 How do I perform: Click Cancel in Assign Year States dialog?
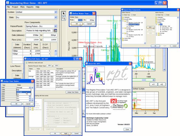(x=28, y=104)
